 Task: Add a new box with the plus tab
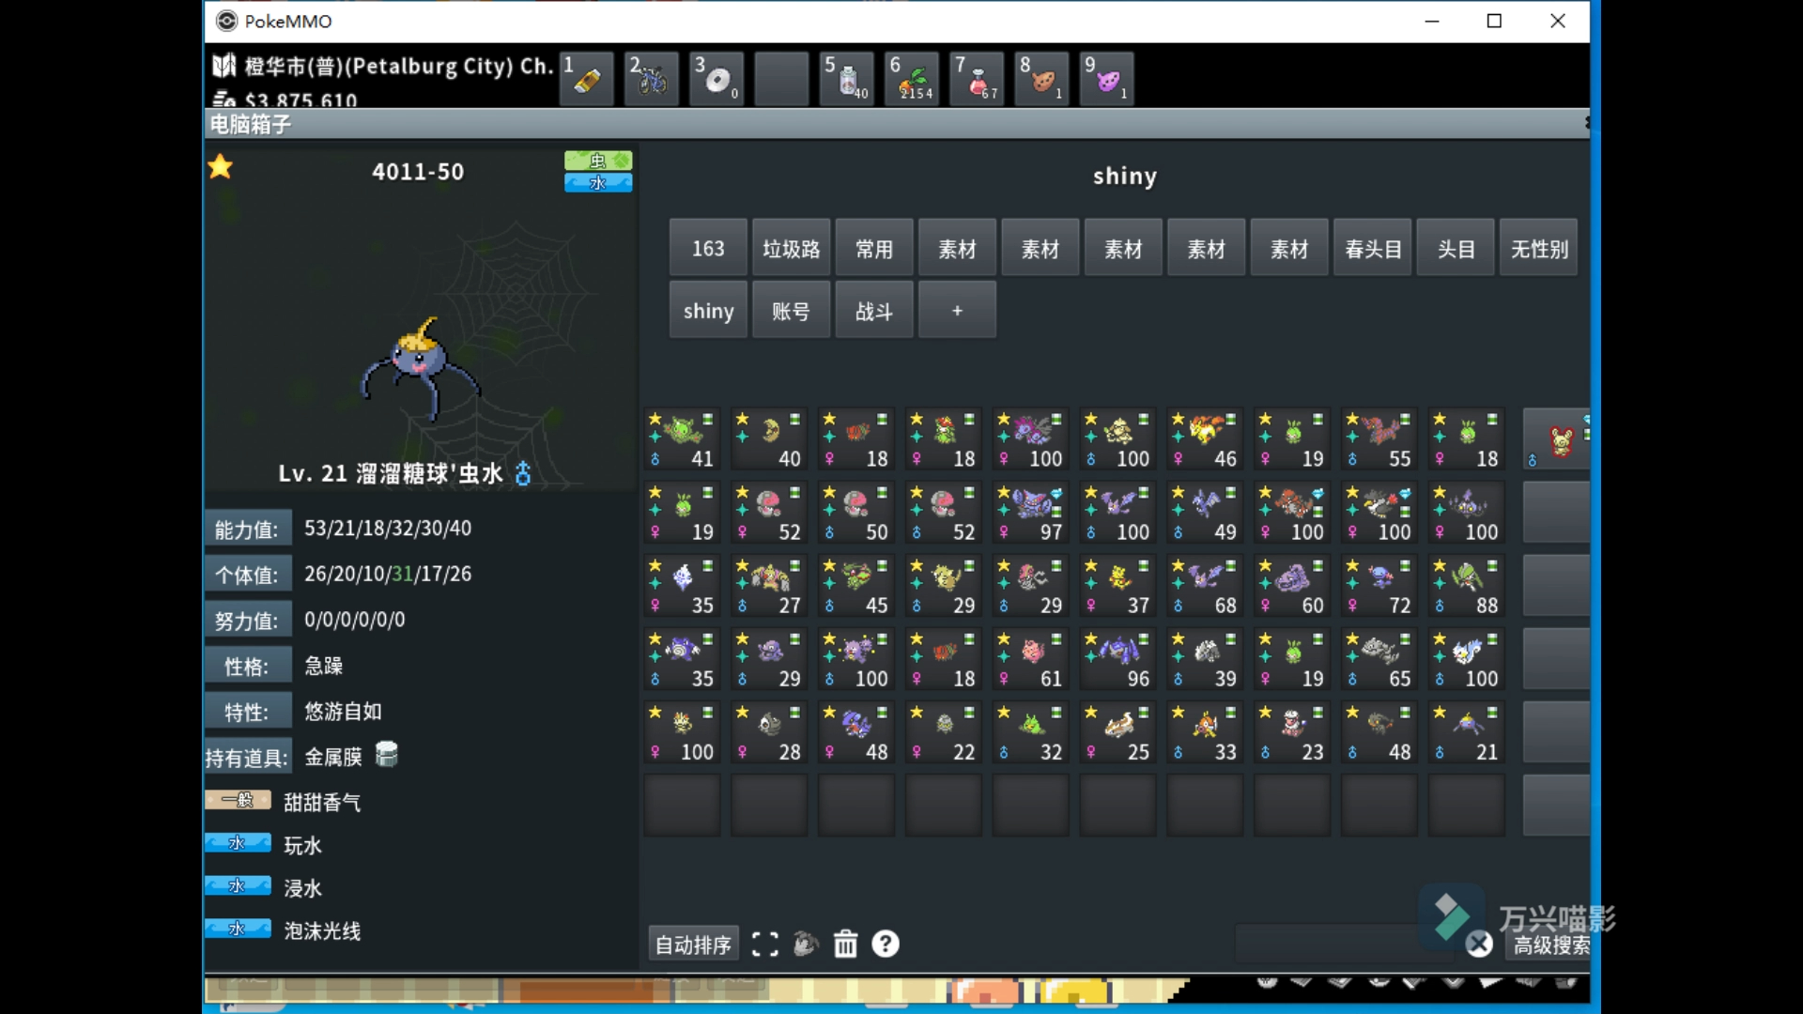[x=957, y=311]
